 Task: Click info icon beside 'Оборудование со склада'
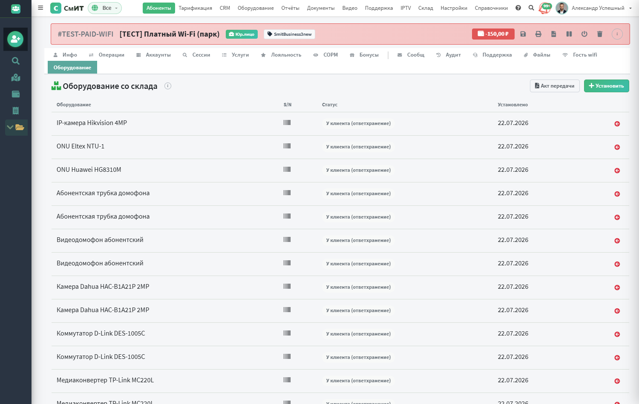click(168, 86)
